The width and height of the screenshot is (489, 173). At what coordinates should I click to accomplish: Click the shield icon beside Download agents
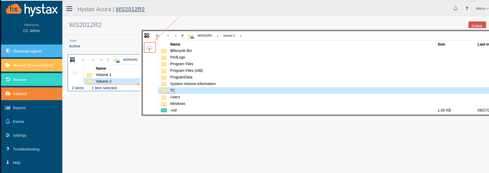pos(8,51)
